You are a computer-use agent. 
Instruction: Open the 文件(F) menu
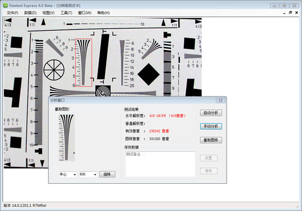(13, 13)
